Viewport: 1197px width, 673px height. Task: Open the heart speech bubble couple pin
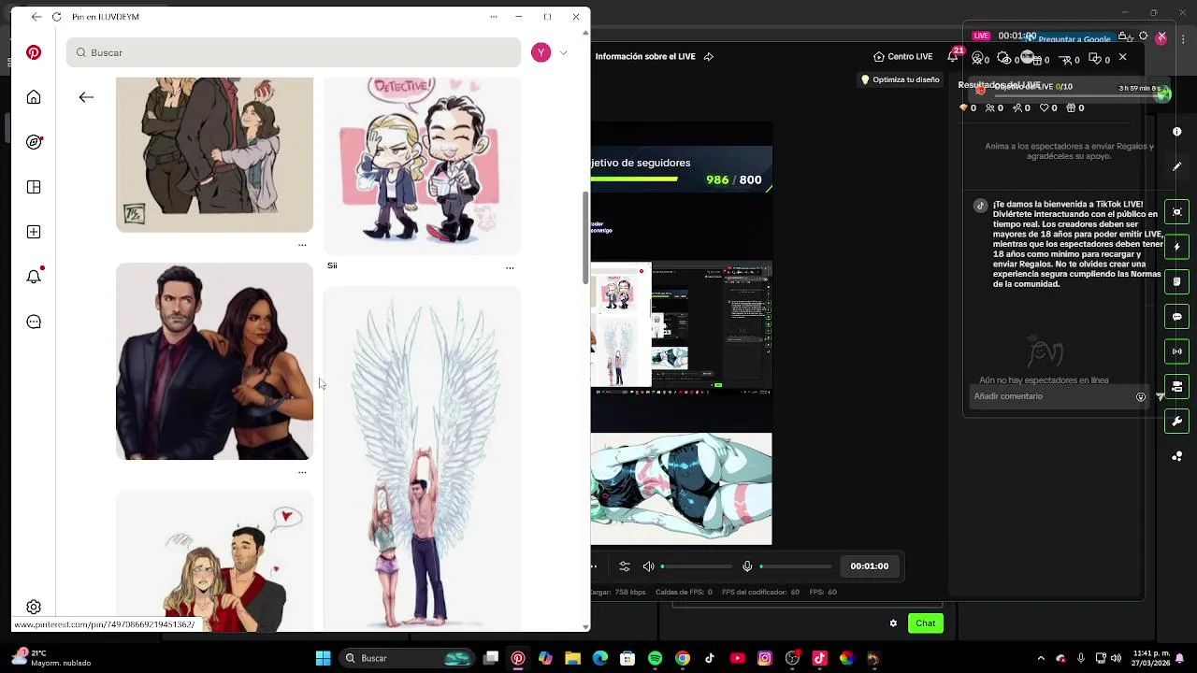[214, 561]
